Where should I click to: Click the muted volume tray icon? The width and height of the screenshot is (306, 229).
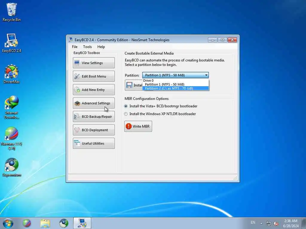coord(276,224)
